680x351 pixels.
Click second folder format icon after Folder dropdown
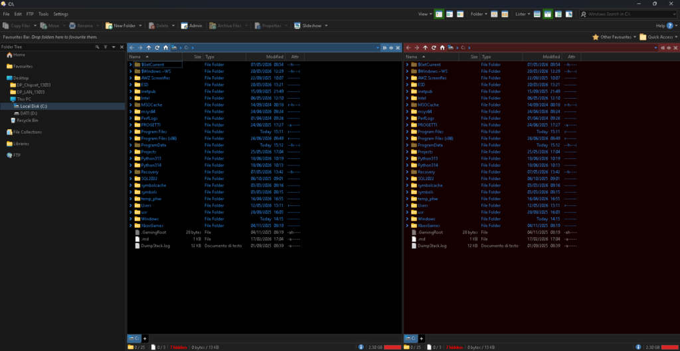point(505,15)
